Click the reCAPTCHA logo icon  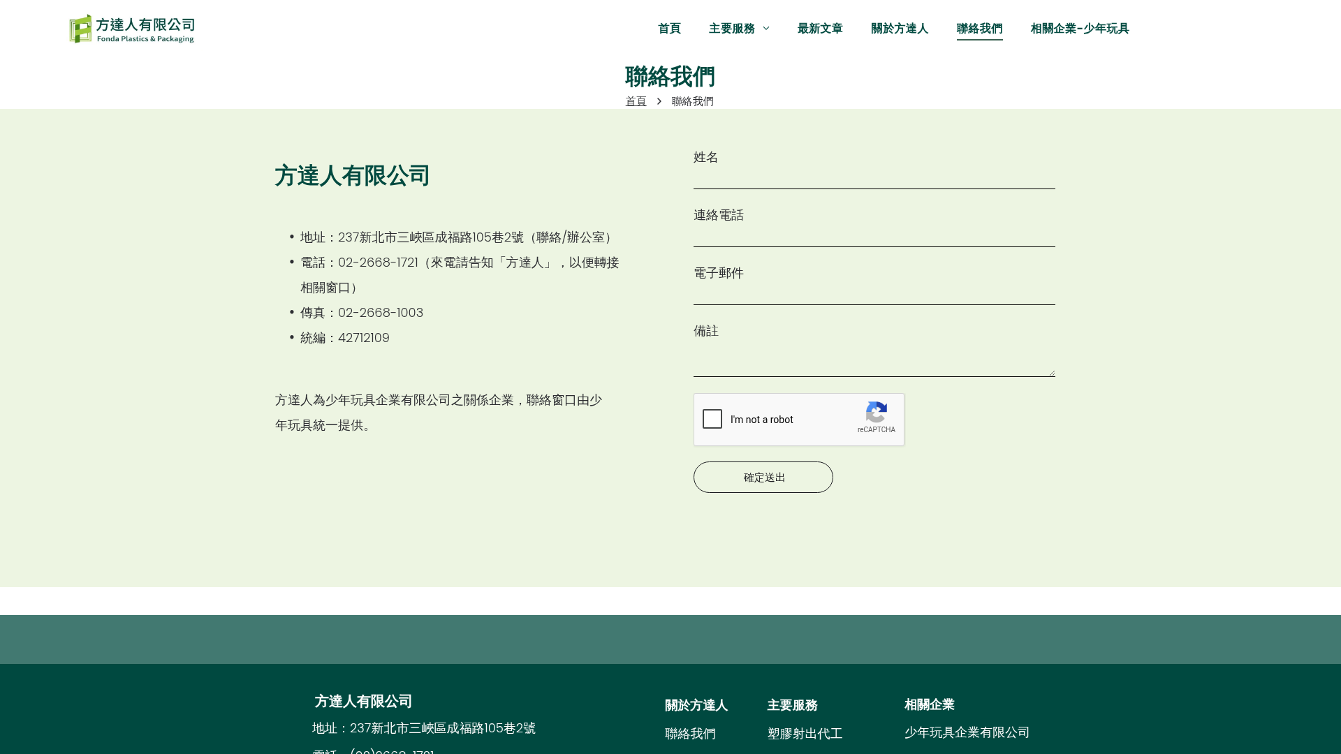[877, 412]
